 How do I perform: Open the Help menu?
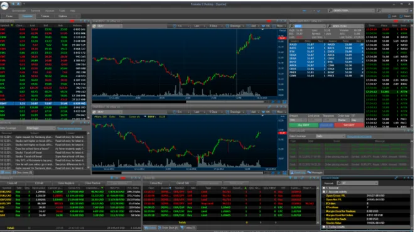pyautogui.click(x=73, y=11)
